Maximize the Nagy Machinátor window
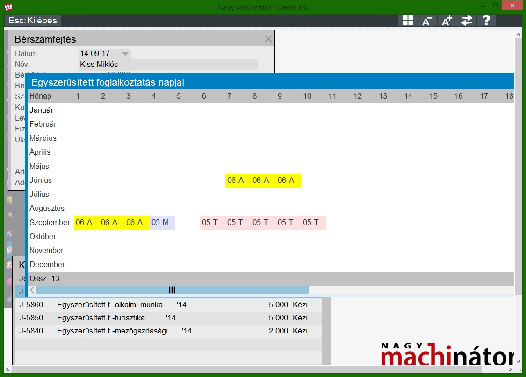 coord(496,6)
